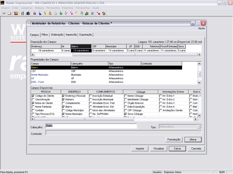
Task: Check the Inscrição Estadual checkbox
Action: 91,96
